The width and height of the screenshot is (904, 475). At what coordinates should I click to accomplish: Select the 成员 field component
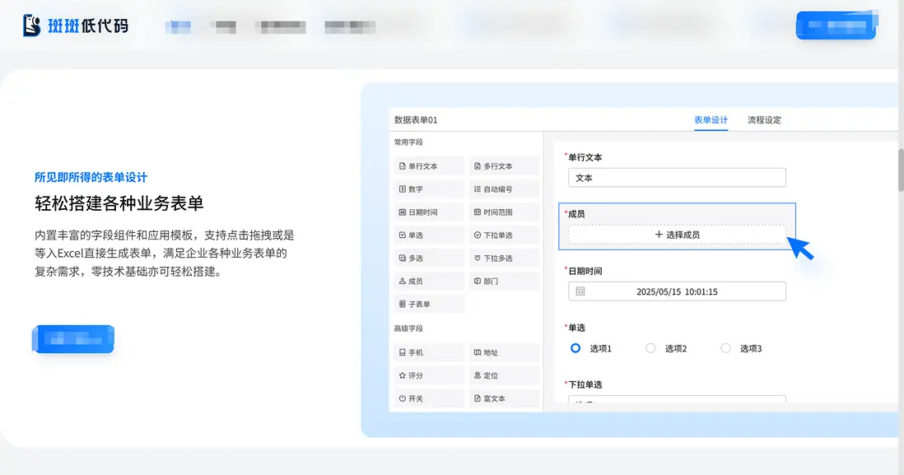point(429,281)
